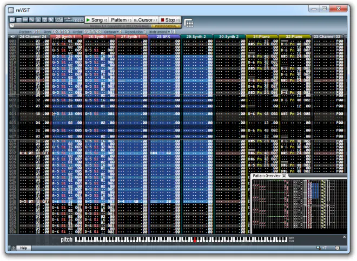
Task: Click the magnifier zoom icon in status bar
Action: coord(319,248)
